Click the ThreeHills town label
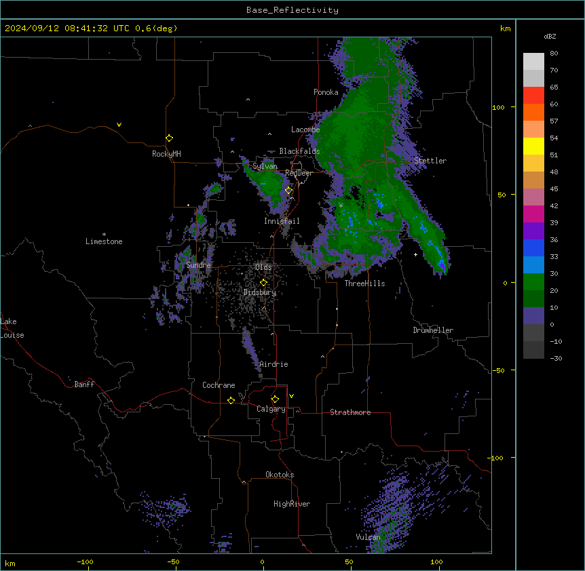This screenshot has height=571, width=585. (x=364, y=283)
